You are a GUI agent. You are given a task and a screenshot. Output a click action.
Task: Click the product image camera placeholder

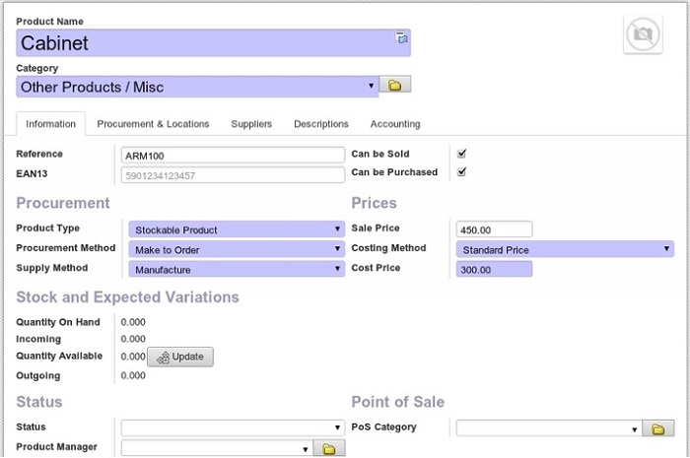(643, 34)
